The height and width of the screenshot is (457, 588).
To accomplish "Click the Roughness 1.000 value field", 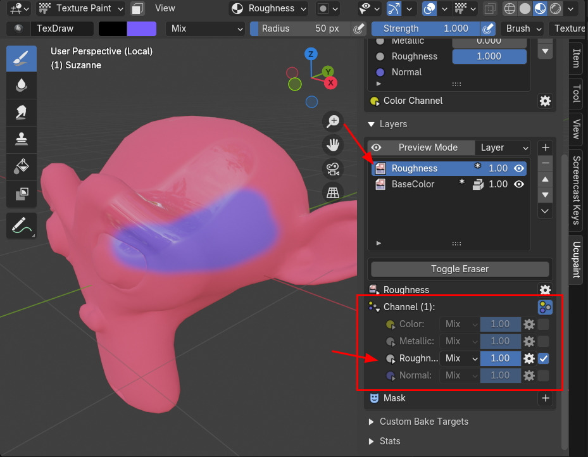I will pos(489,56).
